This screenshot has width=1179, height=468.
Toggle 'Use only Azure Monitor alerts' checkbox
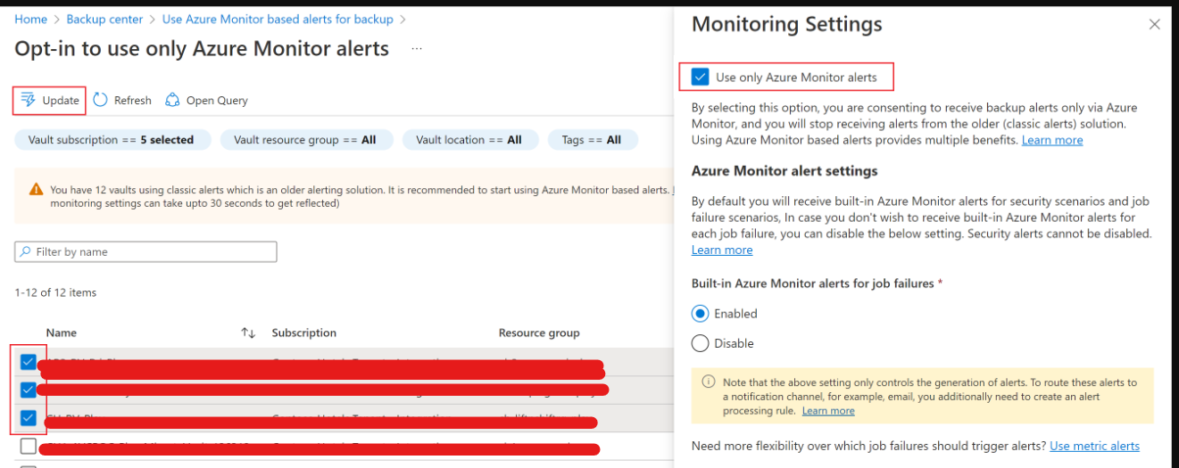point(701,78)
